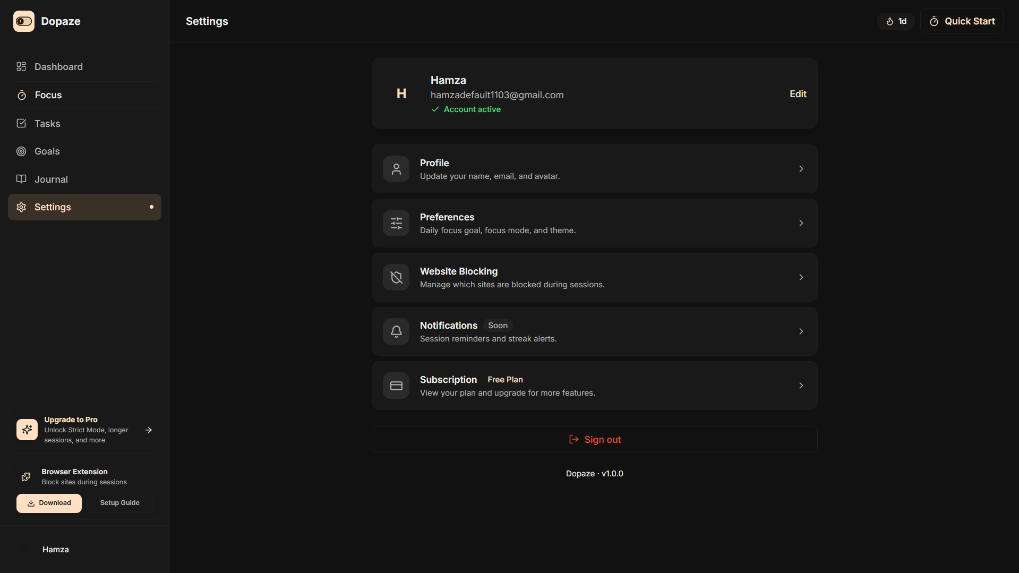Click the H avatar thumbnail

point(401,94)
